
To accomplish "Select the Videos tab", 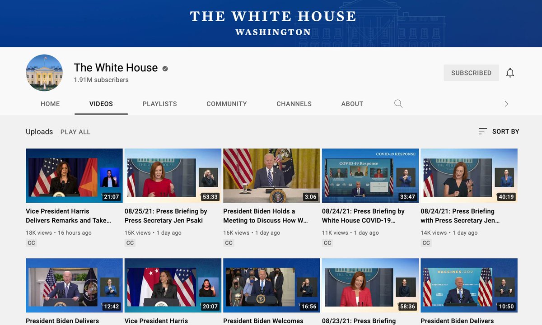I will coord(101,104).
